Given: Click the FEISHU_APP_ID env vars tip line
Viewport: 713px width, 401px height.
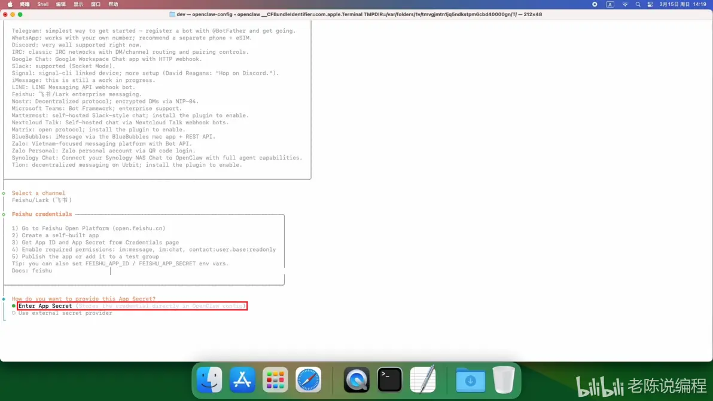Looking at the screenshot, I should point(120,264).
